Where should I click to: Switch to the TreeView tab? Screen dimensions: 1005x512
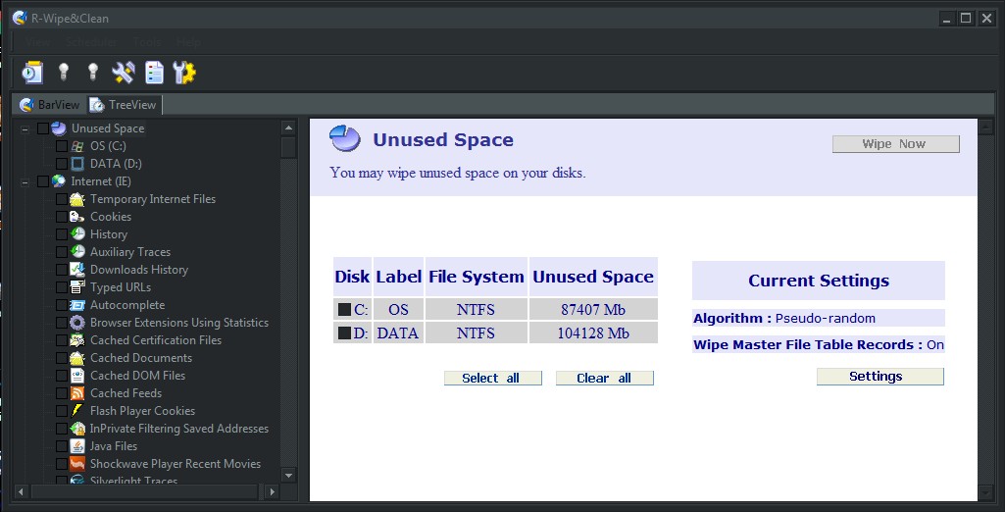pos(124,104)
